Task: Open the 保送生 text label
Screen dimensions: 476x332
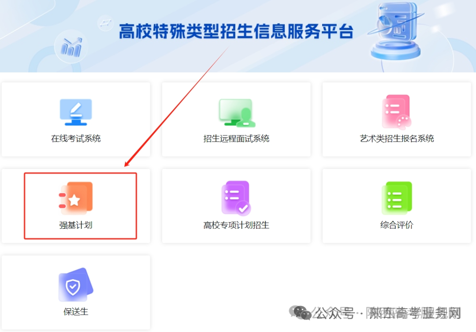Action: pos(76,312)
